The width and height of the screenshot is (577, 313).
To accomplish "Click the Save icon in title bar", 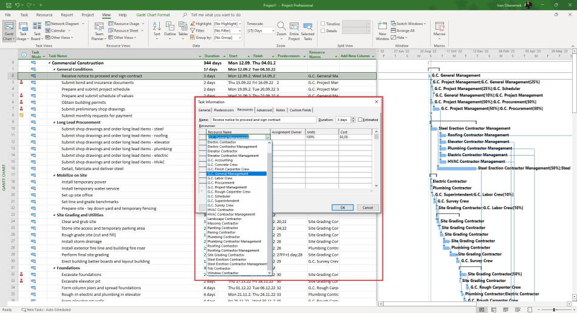I will [8, 5].
